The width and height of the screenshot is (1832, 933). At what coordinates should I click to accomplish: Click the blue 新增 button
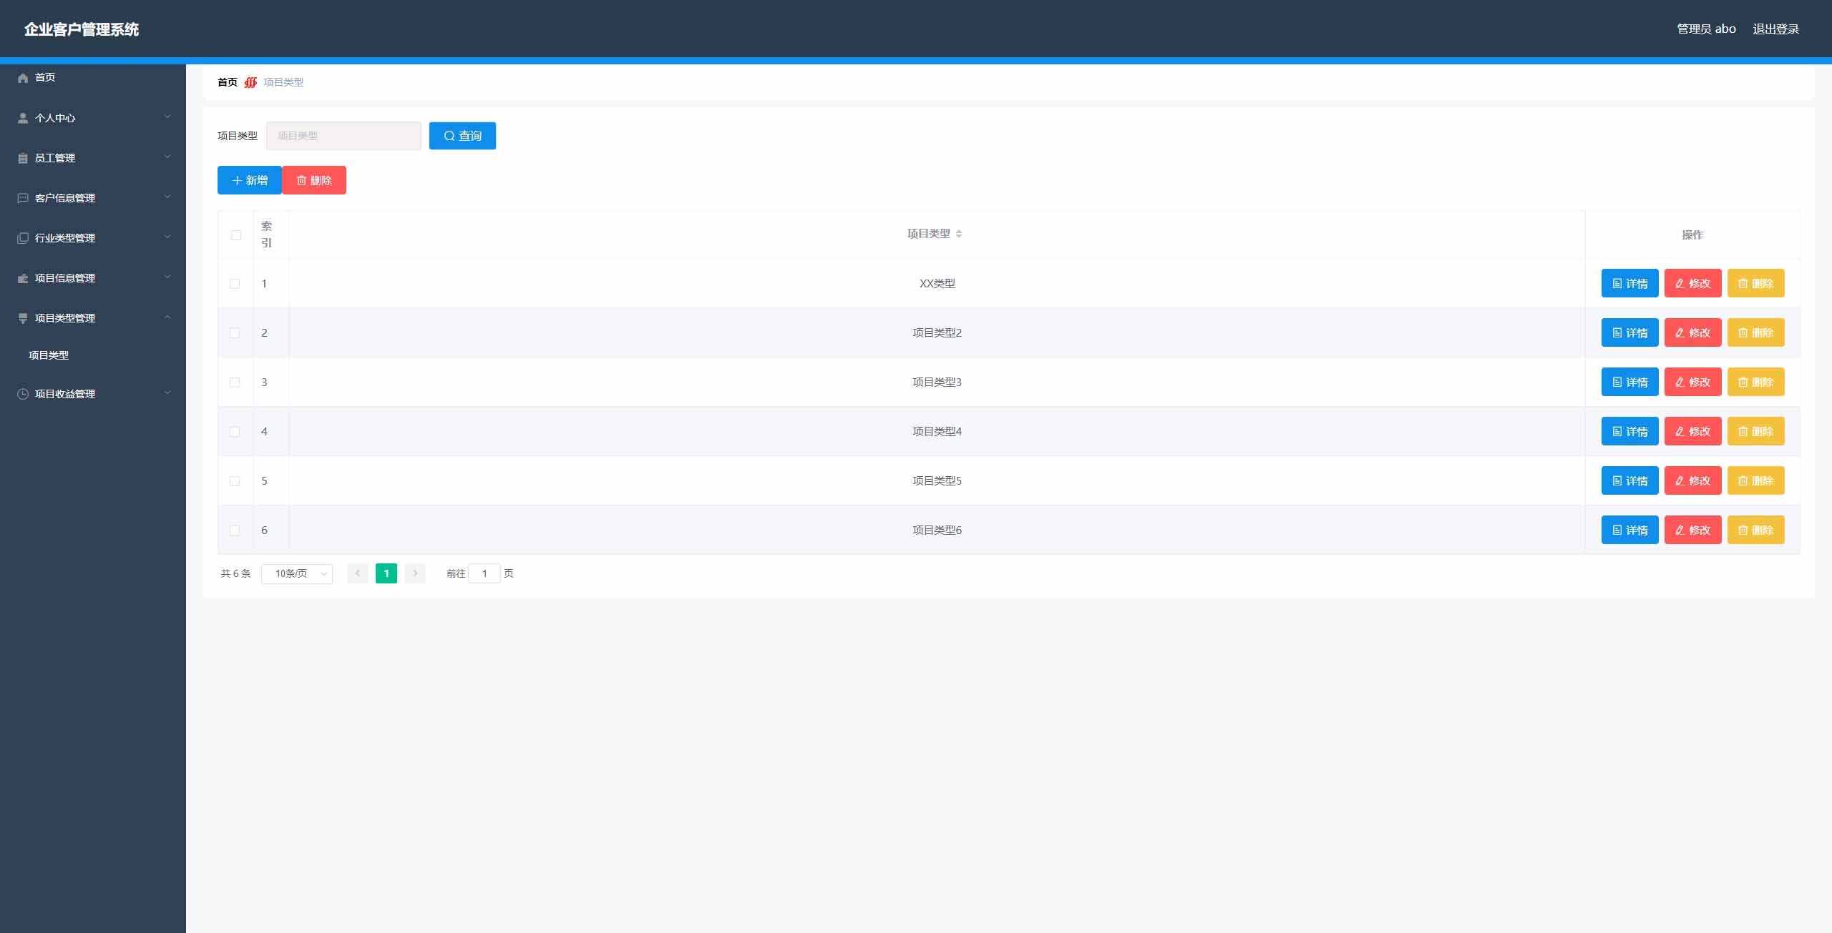click(x=250, y=180)
